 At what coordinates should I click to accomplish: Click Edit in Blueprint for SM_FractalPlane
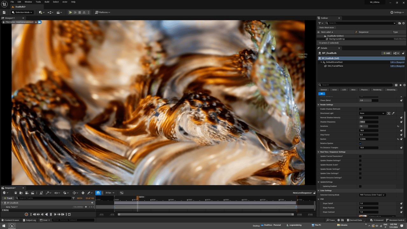(397, 66)
